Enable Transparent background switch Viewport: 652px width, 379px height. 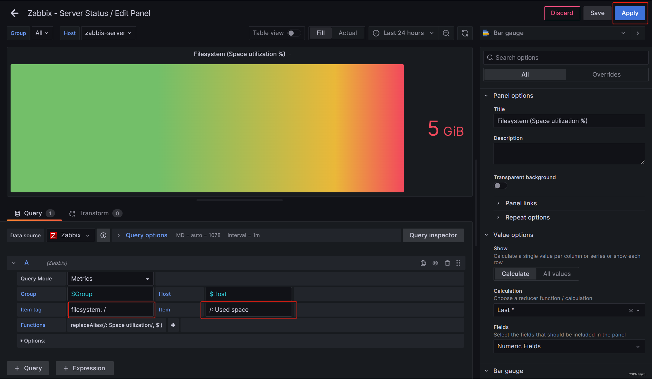point(500,186)
